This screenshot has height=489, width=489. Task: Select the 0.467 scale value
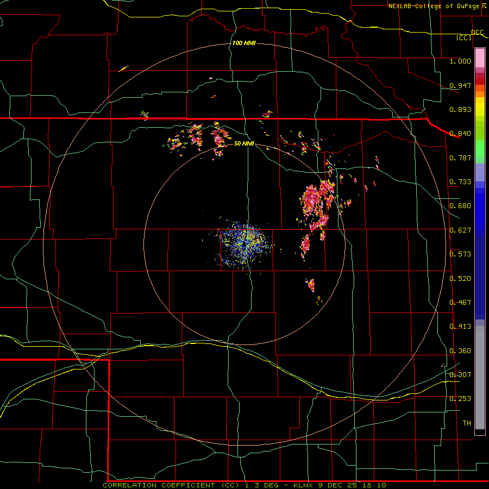coord(460,302)
